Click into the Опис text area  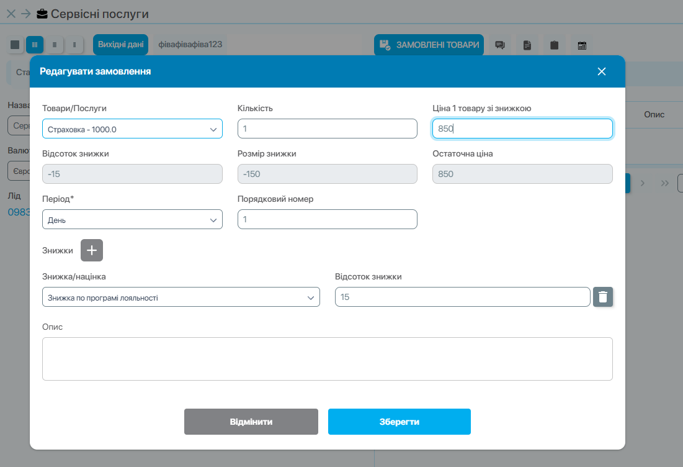coord(327,358)
